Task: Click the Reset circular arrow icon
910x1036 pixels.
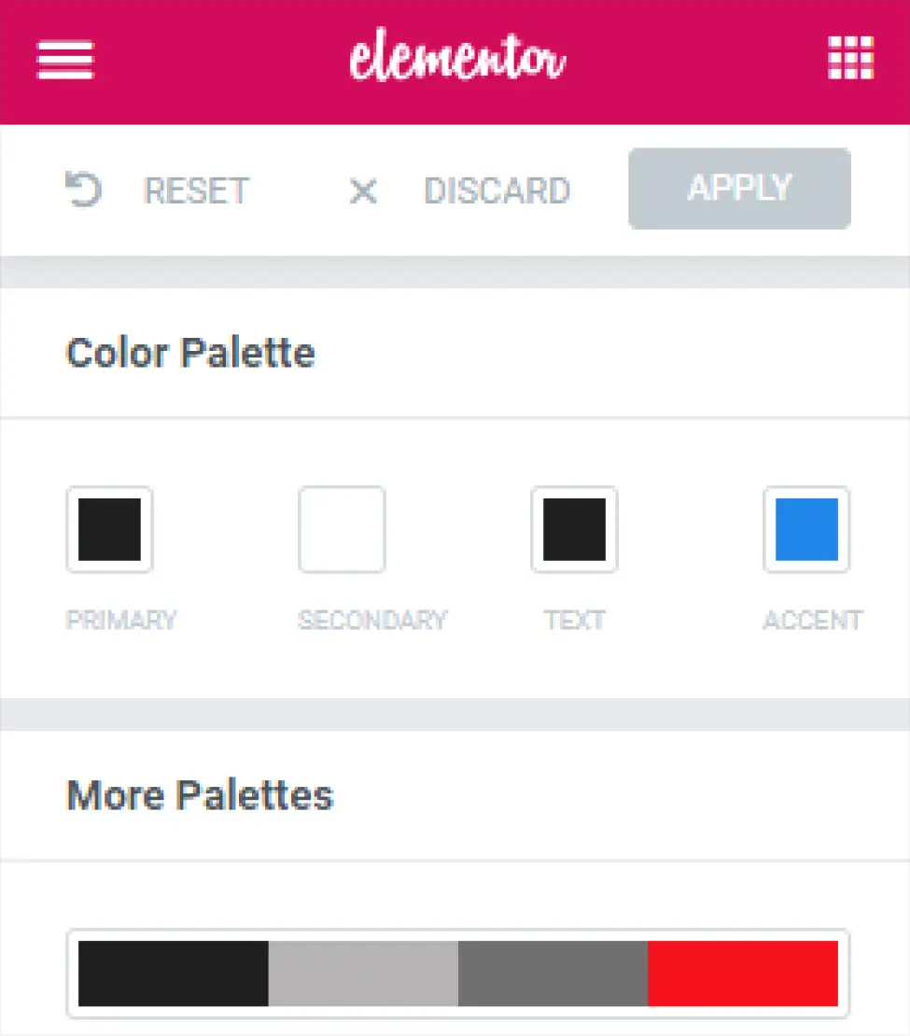Action: pos(84,189)
